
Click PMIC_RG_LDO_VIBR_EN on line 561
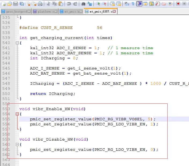point(120,150)
